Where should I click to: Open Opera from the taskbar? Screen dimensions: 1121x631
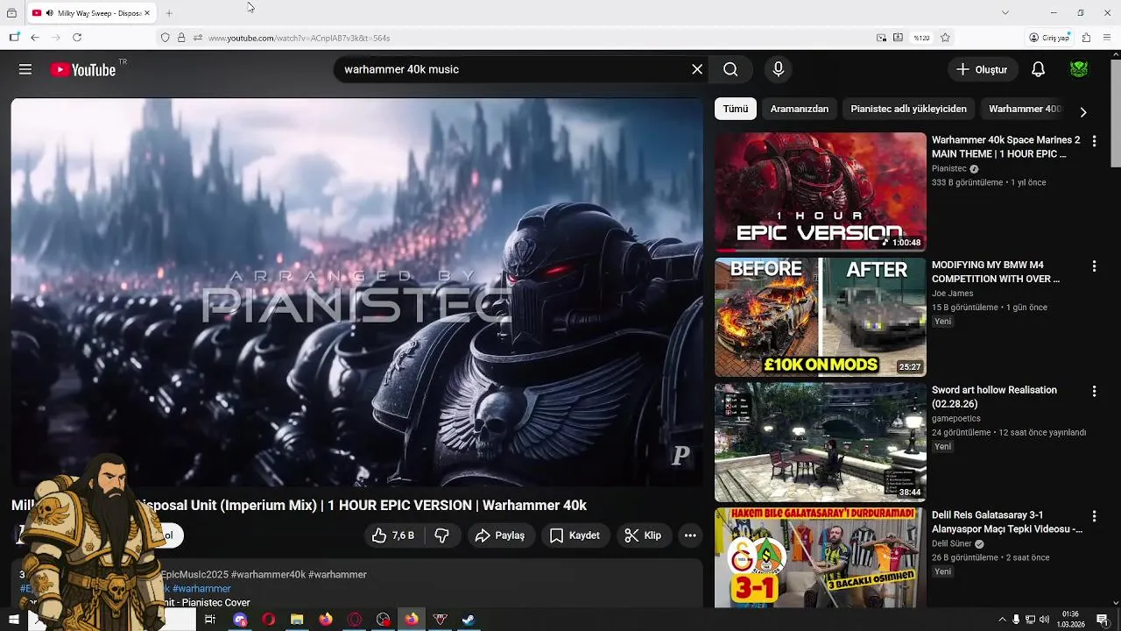(268, 620)
